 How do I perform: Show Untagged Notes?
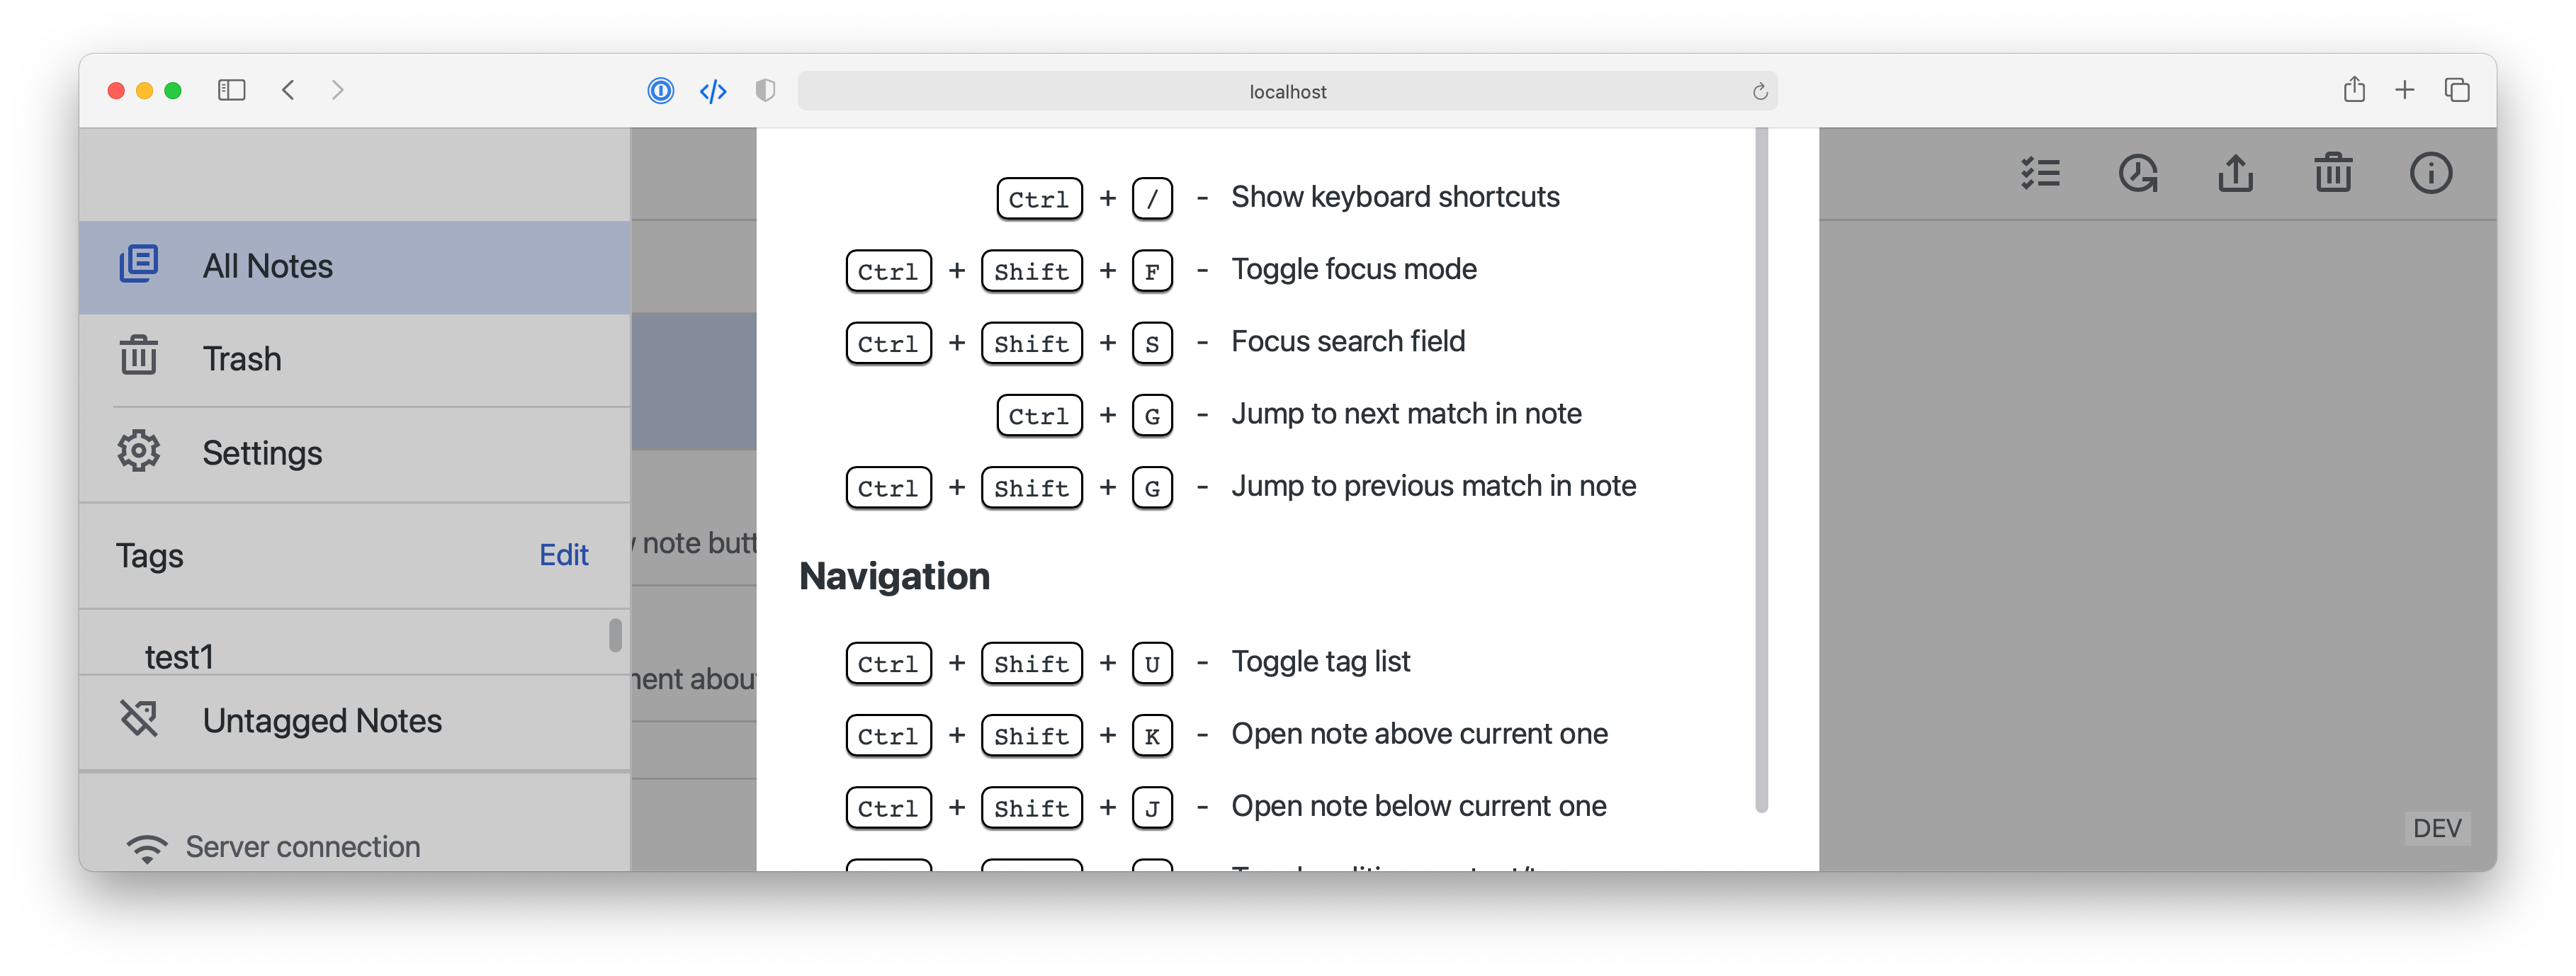click(322, 720)
